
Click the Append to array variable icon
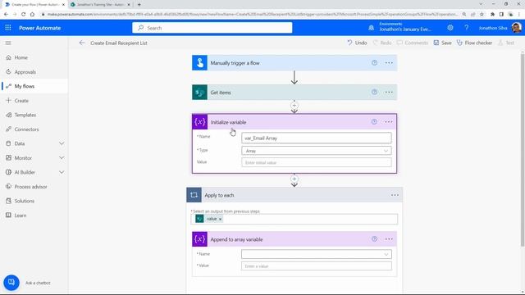(x=199, y=239)
